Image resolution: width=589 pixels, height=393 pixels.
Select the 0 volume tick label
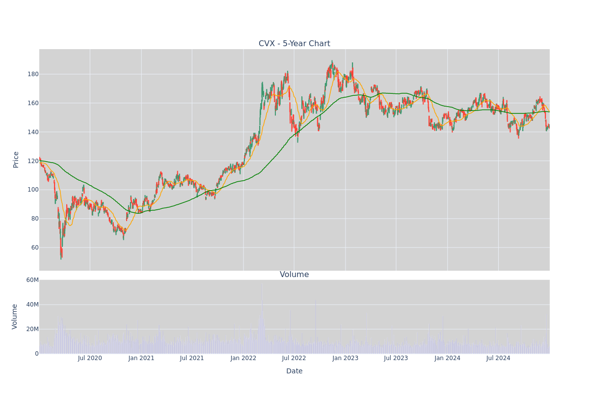point(37,354)
